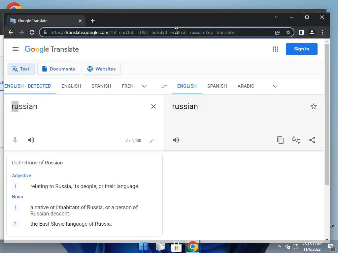Viewport: 338px width, 253px height.
Task: Click the Sign in button
Action: (x=301, y=49)
